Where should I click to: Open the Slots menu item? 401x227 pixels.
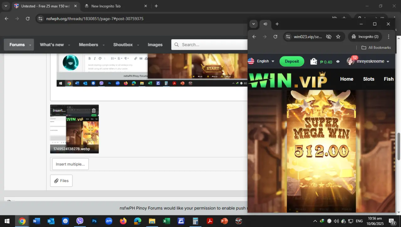tap(369, 79)
